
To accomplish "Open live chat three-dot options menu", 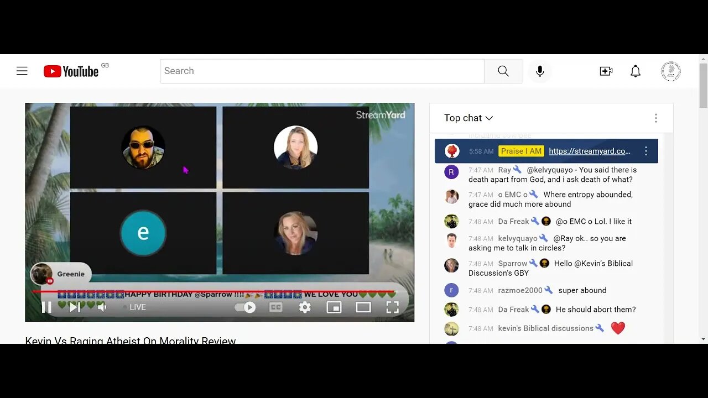I will coord(656,118).
